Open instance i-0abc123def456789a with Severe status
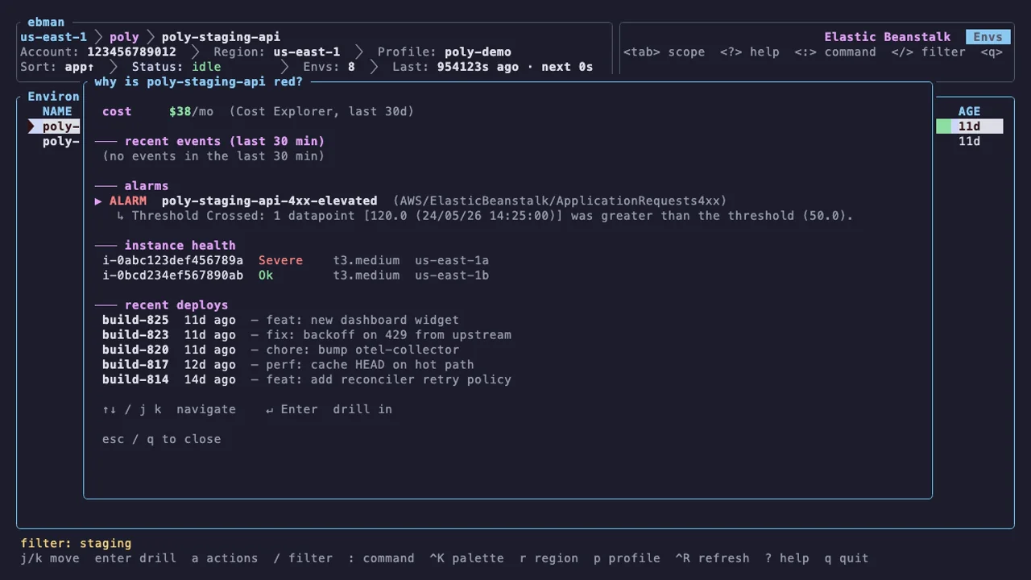This screenshot has width=1031, height=580. (296, 260)
